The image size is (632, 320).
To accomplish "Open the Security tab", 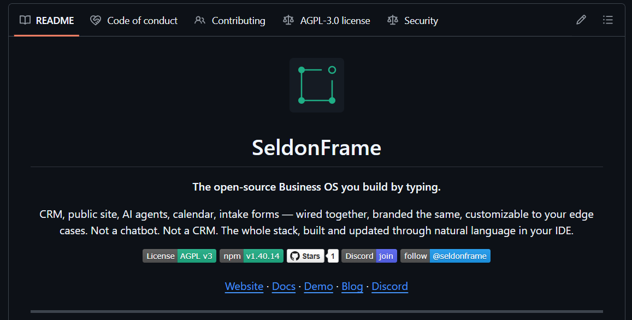I will (x=413, y=21).
